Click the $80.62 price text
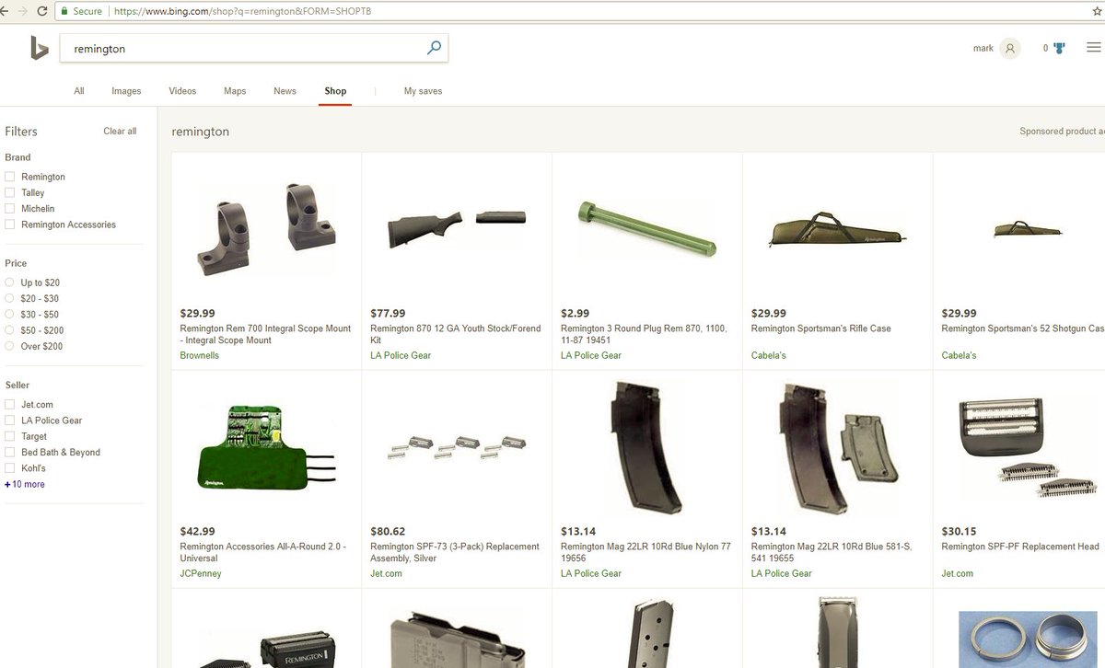Image resolution: width=1105 pixels, height=668 pixels. [388, 531]
